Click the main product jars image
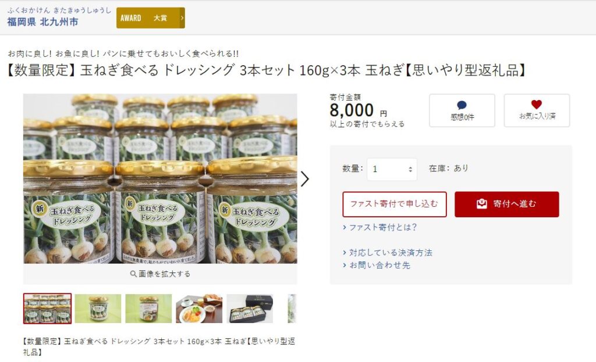596x362 pixels. point(160,179)
